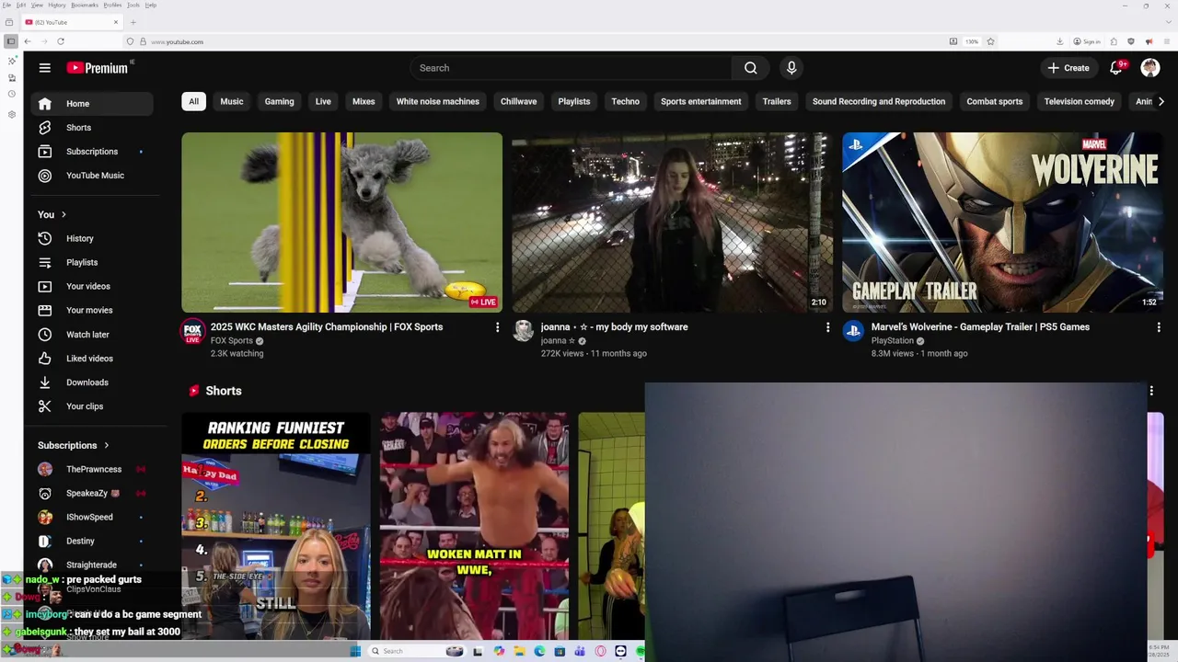Viewport: 1178px width, 662px height.
Task: Open options for Marvel's Wolverine trailer
Action: [x=1158, y=327]
